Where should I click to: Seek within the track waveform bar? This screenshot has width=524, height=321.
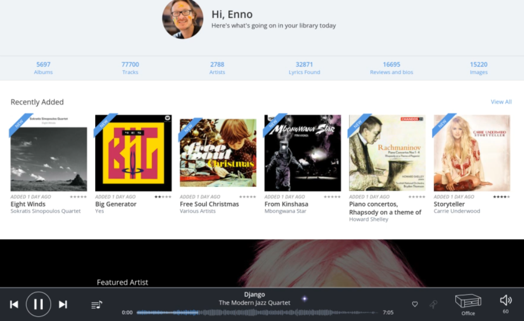(x=257, y=313)
